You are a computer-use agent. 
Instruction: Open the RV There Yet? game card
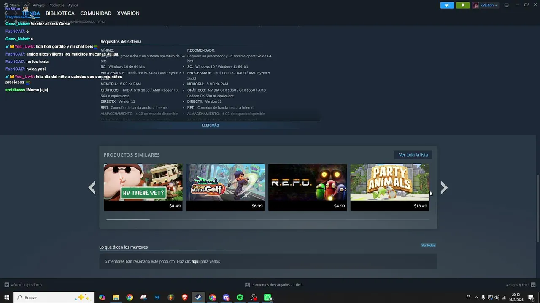[143, 187]
